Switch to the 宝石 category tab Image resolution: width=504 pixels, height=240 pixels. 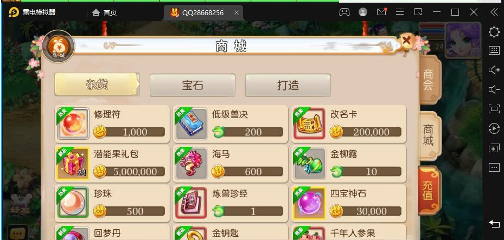coord(193,85)
